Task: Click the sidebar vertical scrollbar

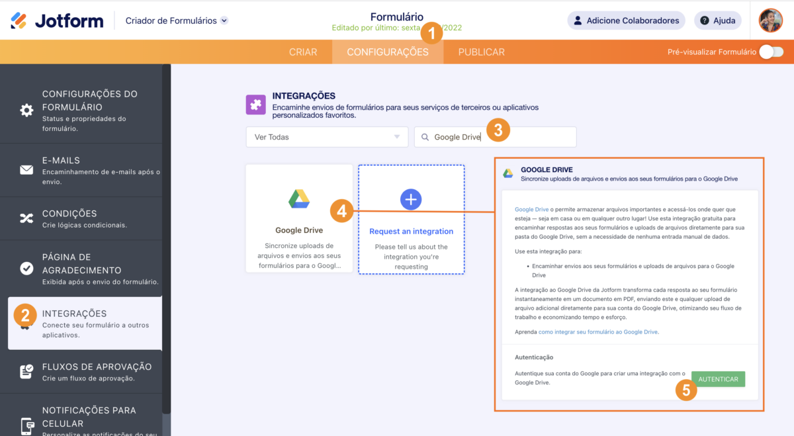Action: pos(166,238)
